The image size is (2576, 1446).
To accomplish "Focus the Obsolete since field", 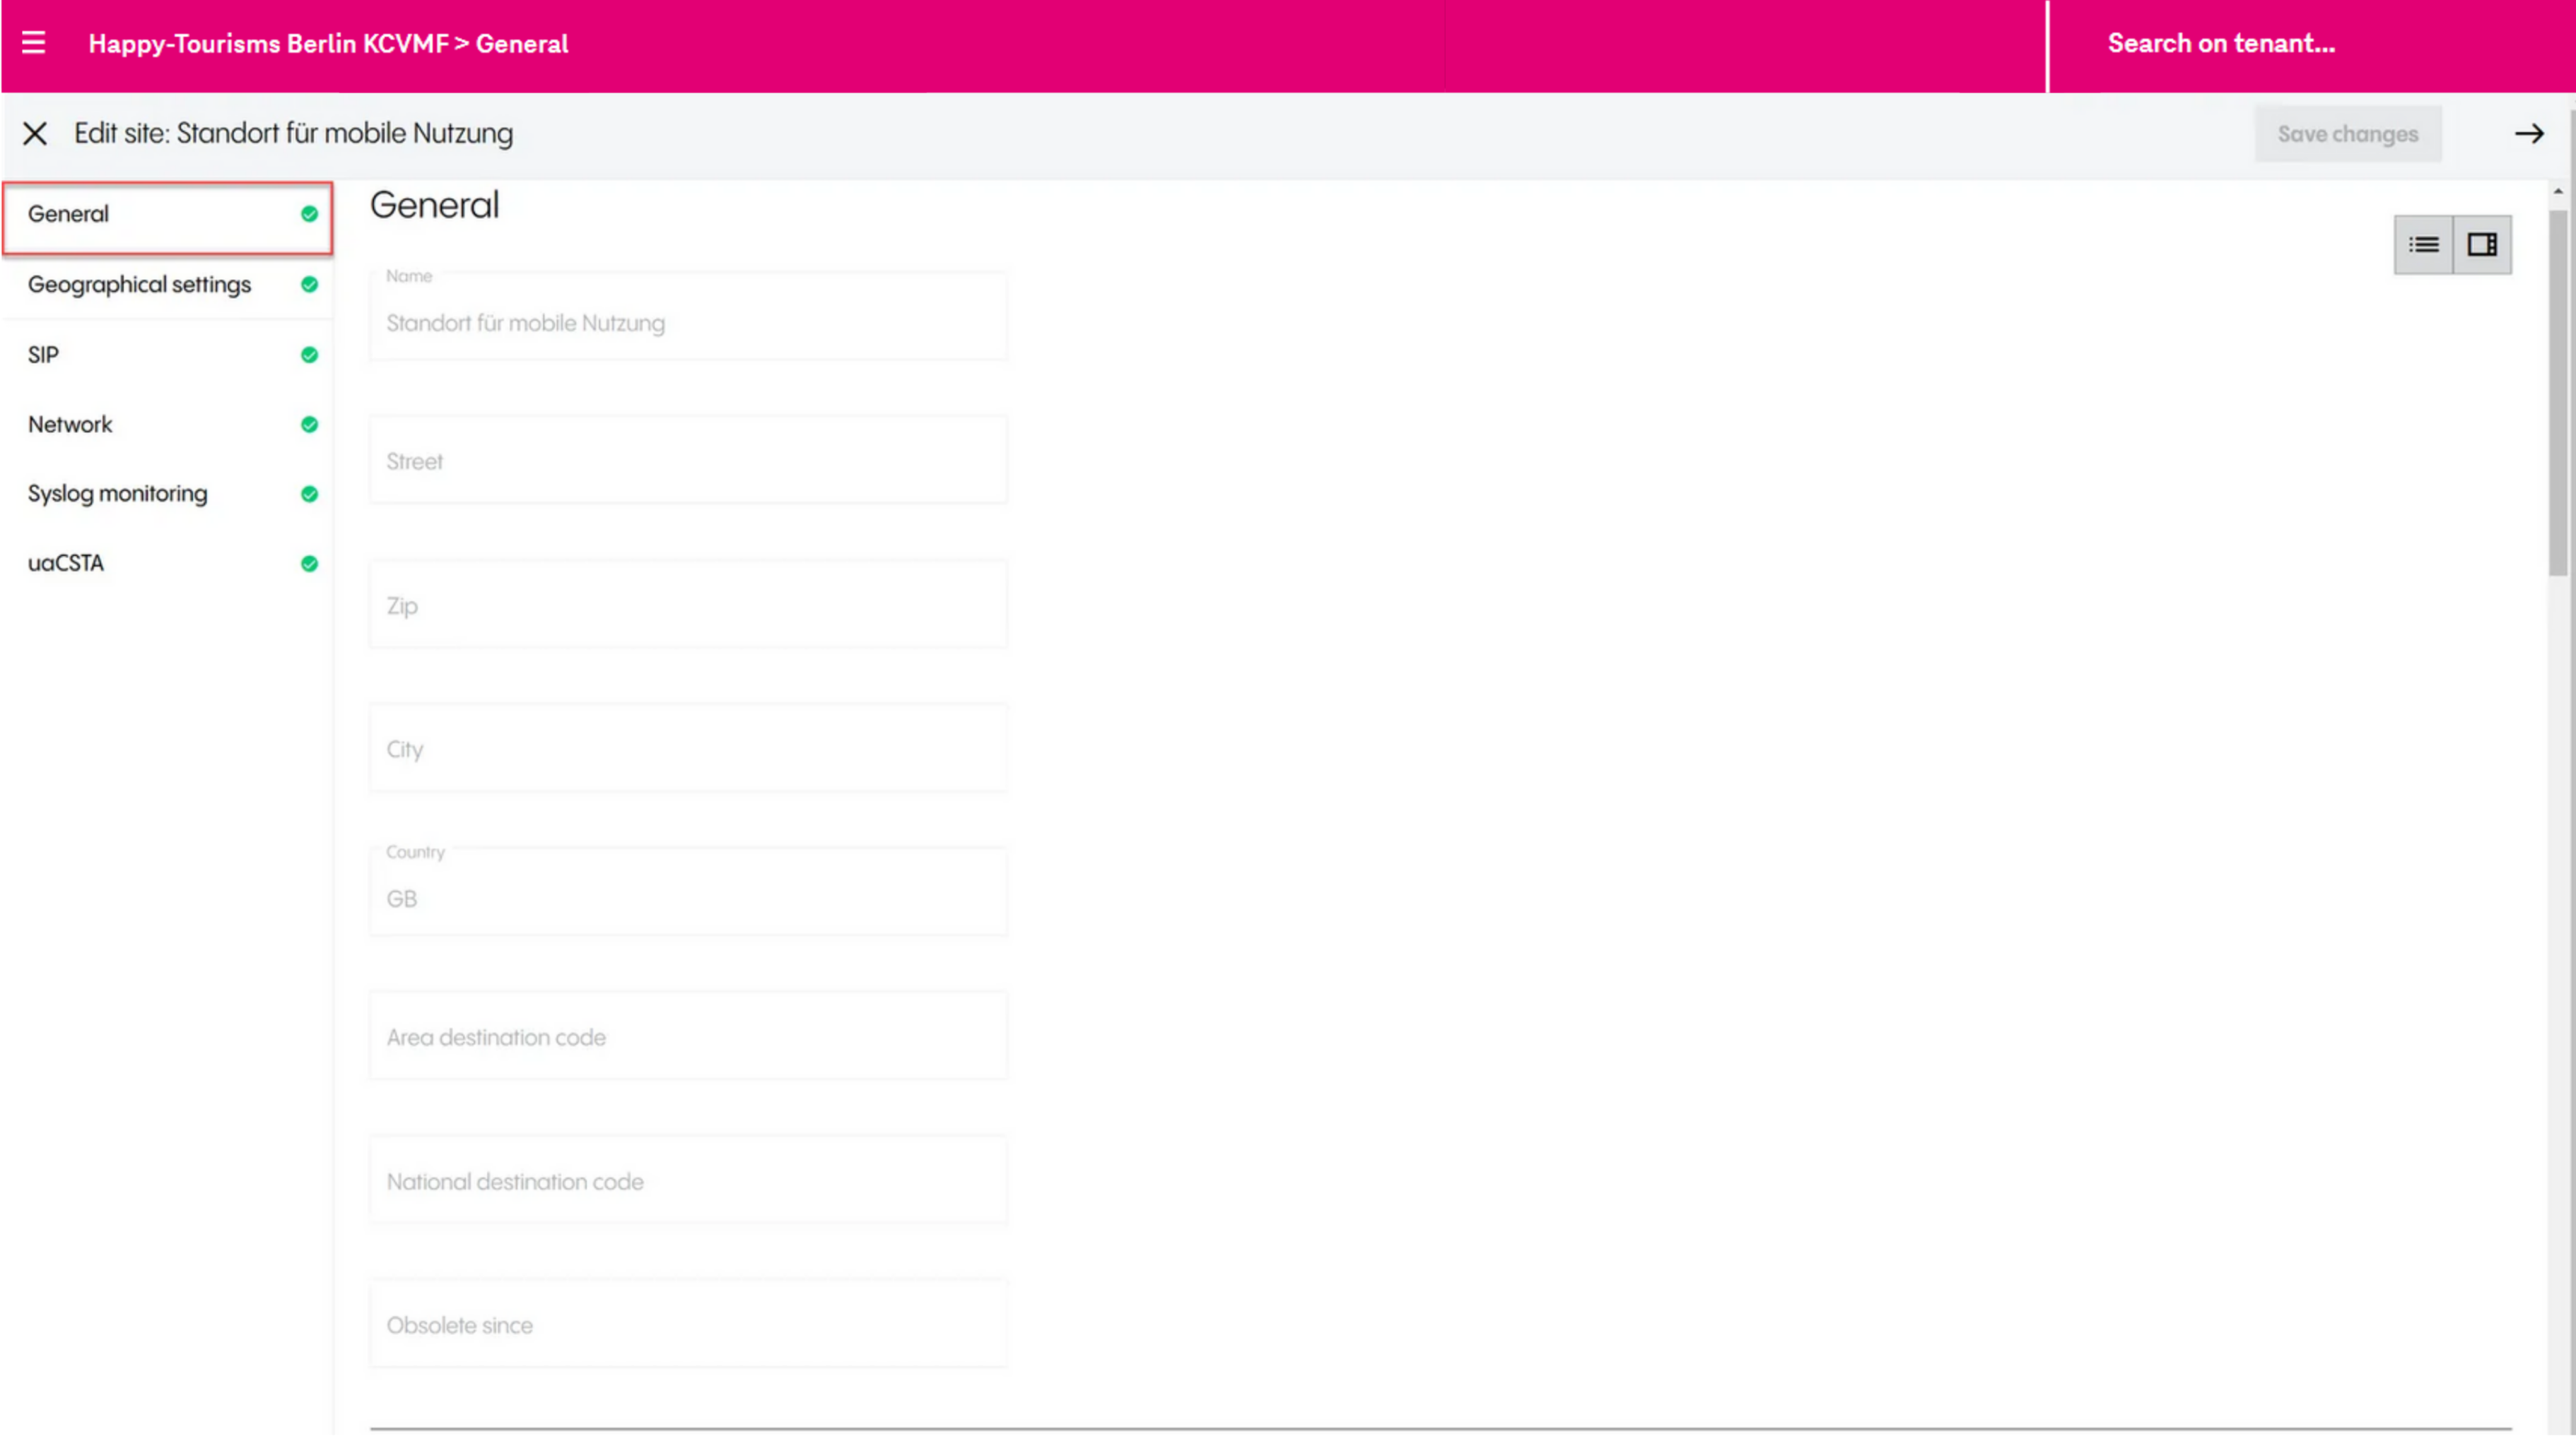I will (x=688, y=1325).
